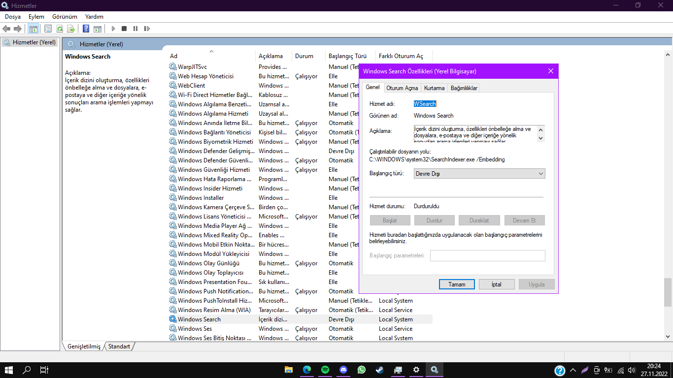
Task: Click the Duraklat button in the dialog
Action: coord(479,220)
